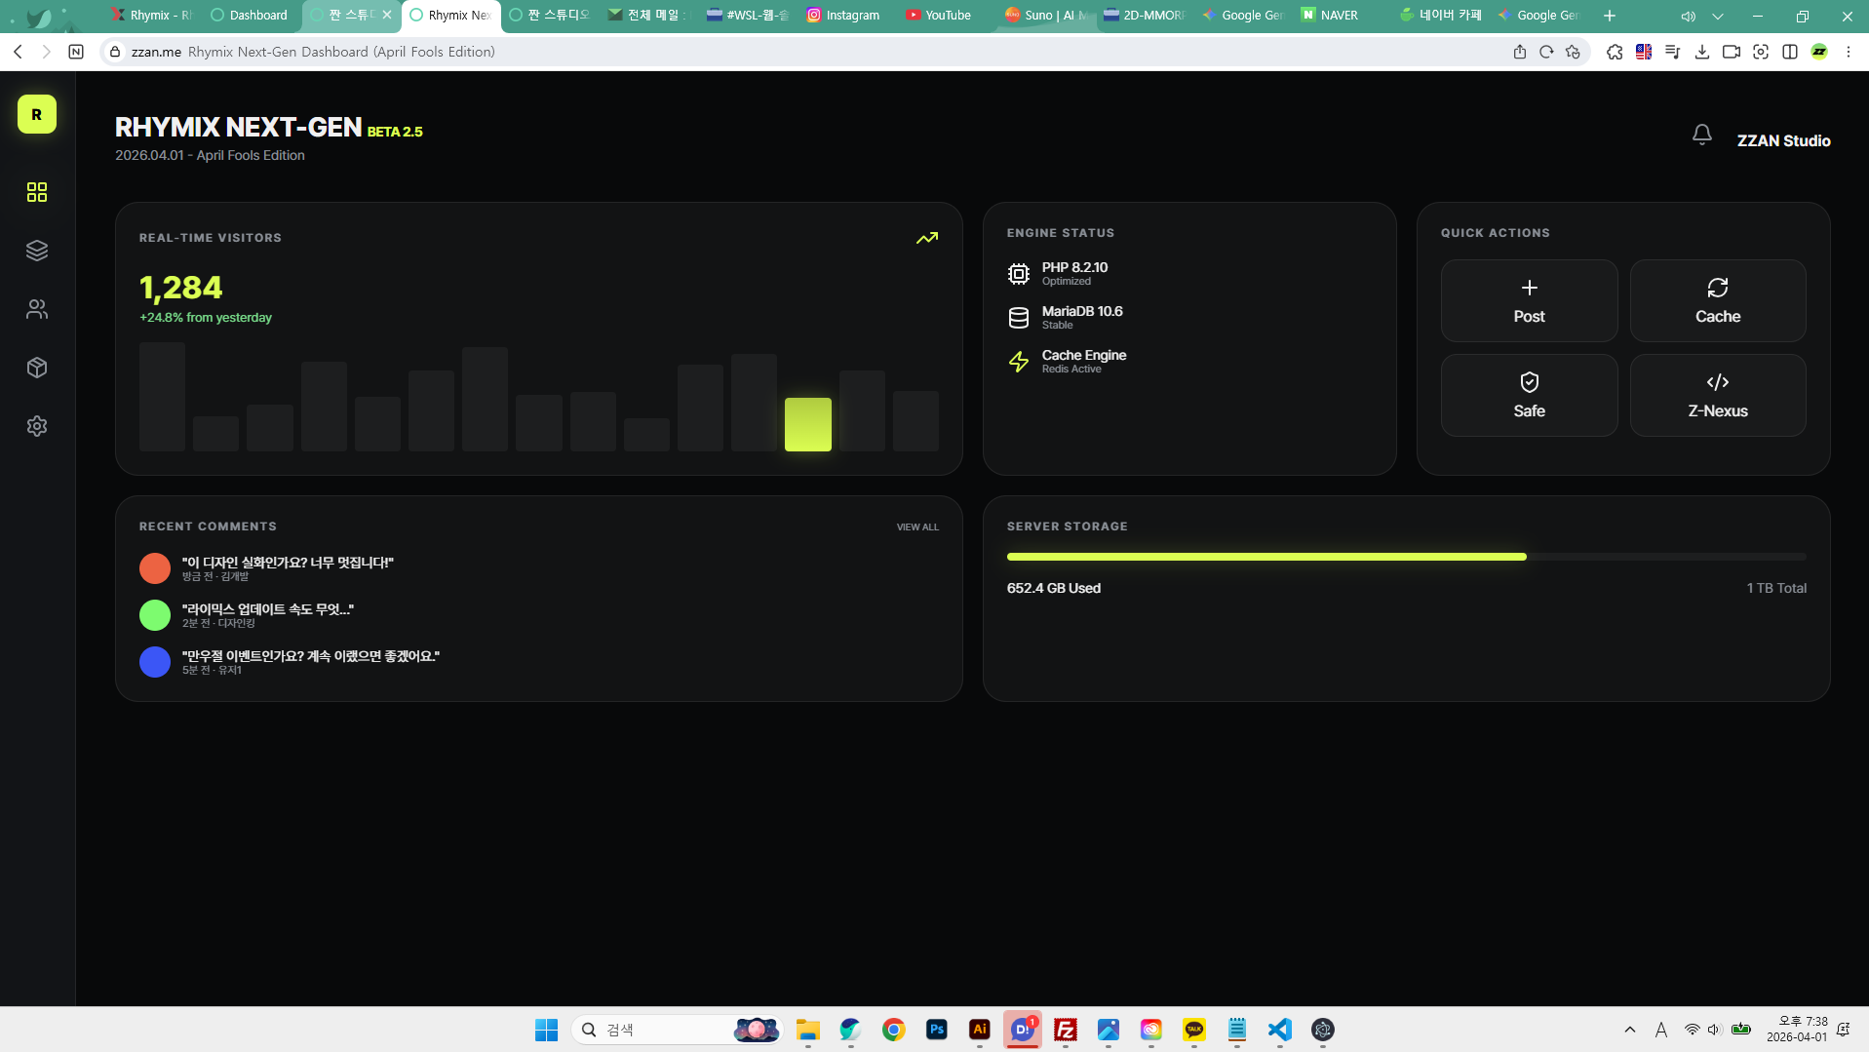Open VIEW ALL recent comments link
This screenshot has width=1869, height=1052.
916,527
